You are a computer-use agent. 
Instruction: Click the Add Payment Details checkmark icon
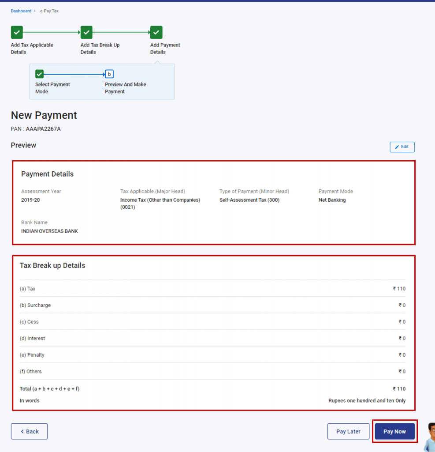(x=156, y=32)
